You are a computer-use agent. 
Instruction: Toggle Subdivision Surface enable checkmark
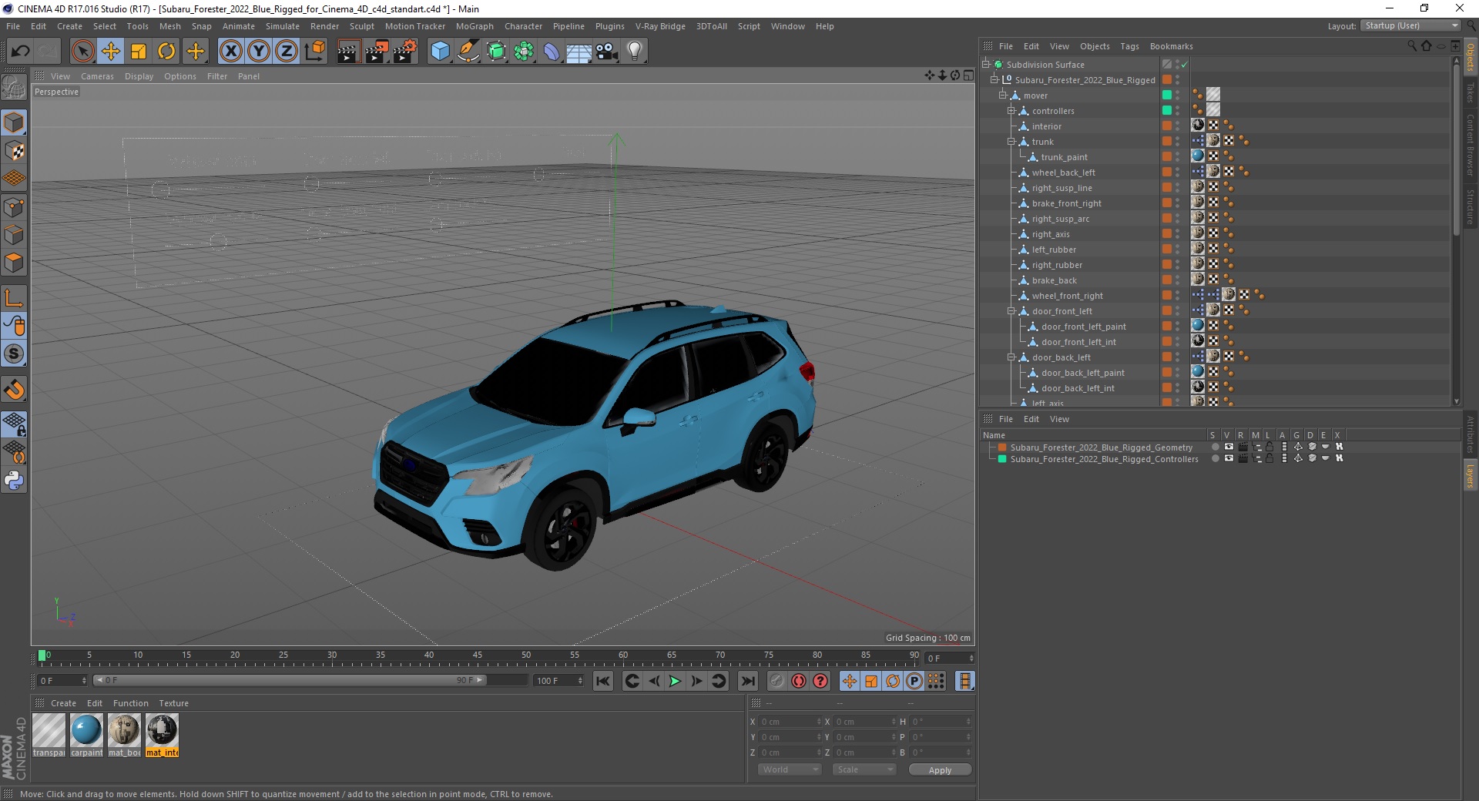pyautogui.click(x=1185, y=65)
